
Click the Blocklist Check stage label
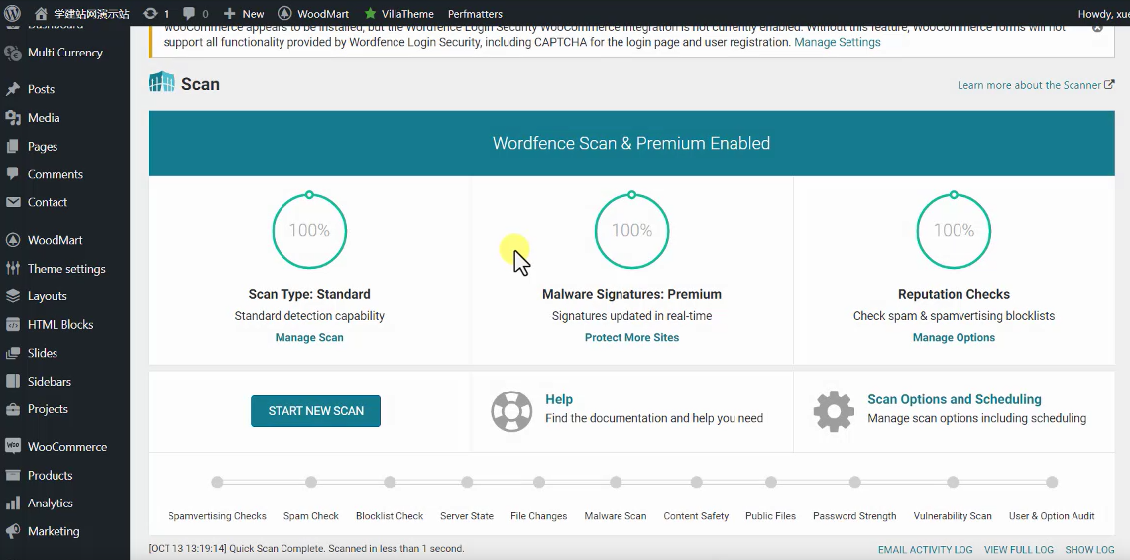390,516
